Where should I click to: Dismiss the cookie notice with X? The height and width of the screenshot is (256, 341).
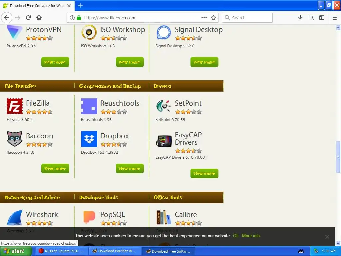[x=327, y=237]
